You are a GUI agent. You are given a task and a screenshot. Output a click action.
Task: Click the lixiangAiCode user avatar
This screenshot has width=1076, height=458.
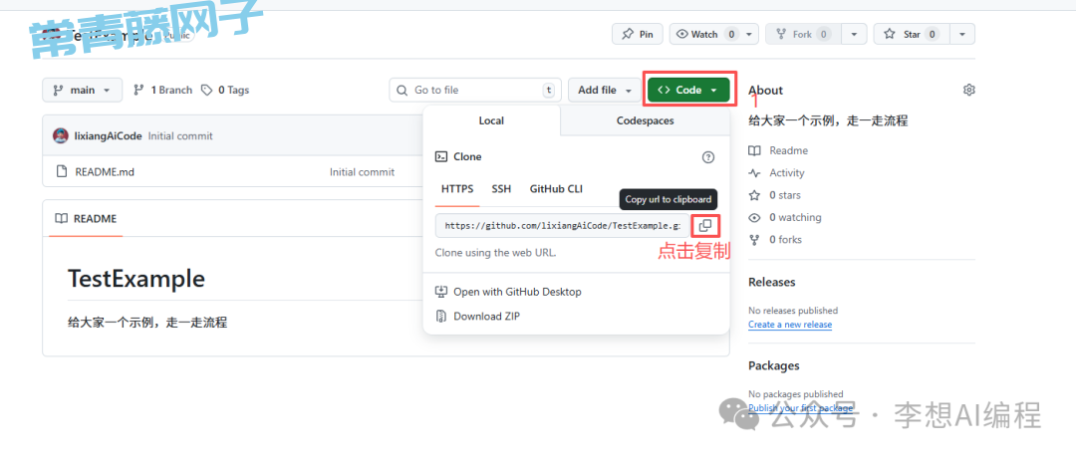pyautogui.click(x=61, y=135)
